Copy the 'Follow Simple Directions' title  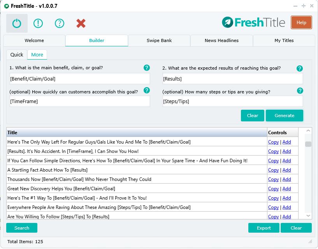273,161
